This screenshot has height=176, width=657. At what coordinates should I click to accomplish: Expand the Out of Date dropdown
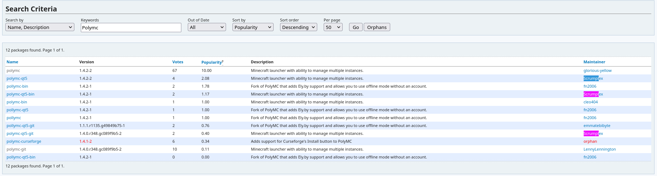pos(207,27)
